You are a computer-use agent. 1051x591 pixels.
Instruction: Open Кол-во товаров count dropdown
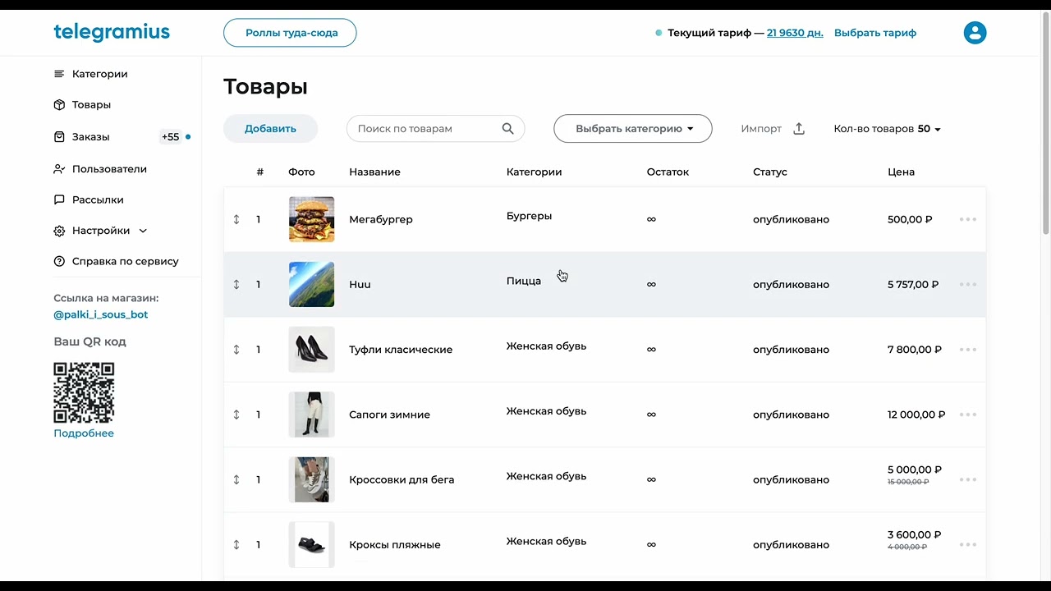[x=887, y=129]
